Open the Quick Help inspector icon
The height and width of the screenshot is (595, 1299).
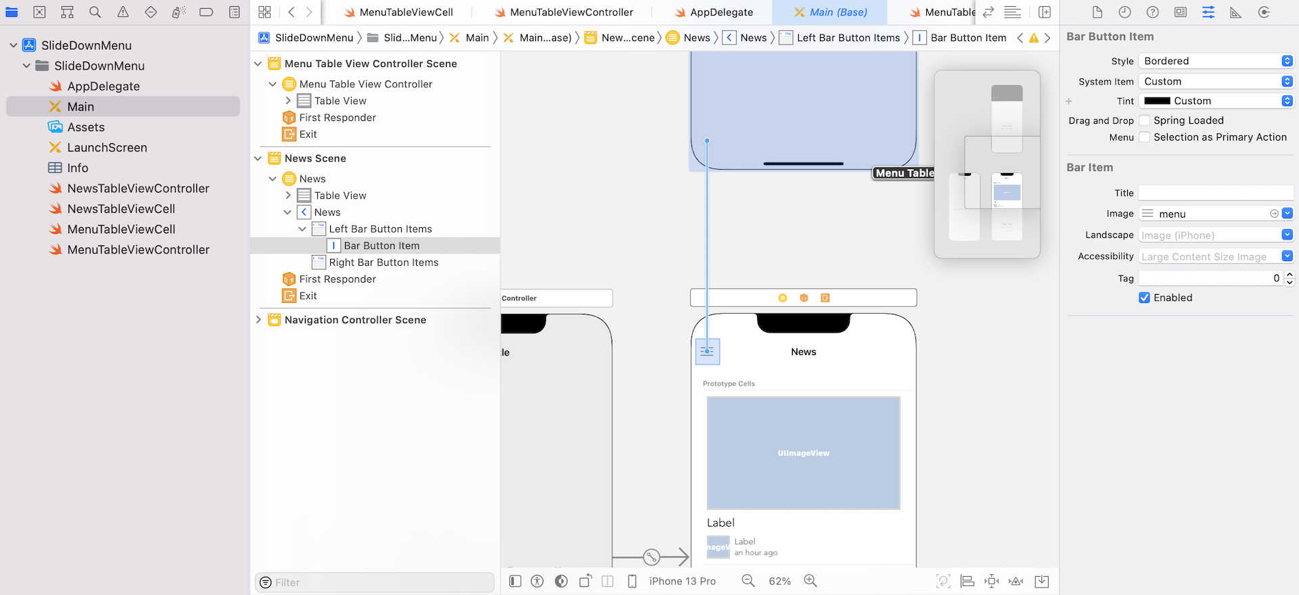pyautogui.click(x=1153, y=12)
